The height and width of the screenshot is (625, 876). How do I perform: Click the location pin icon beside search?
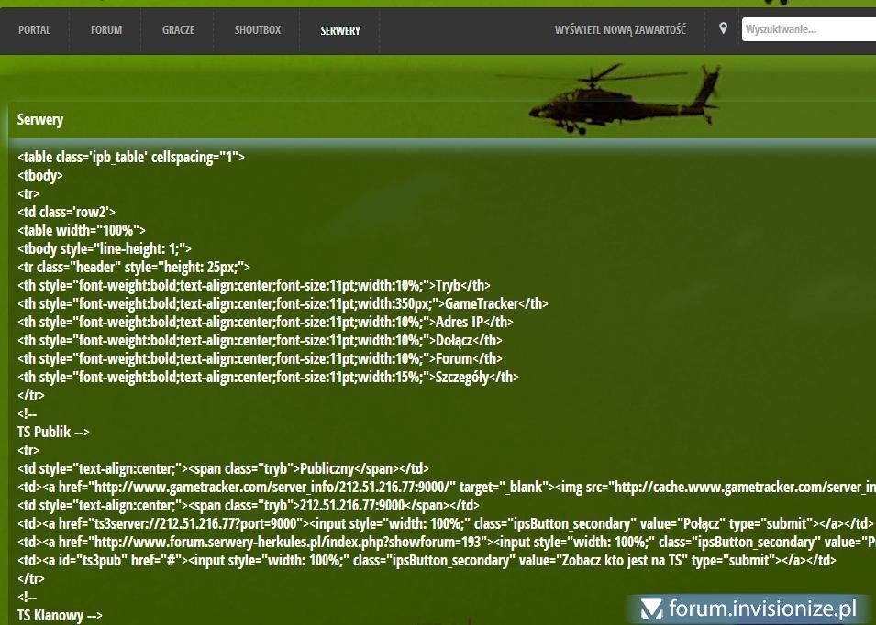723,29
